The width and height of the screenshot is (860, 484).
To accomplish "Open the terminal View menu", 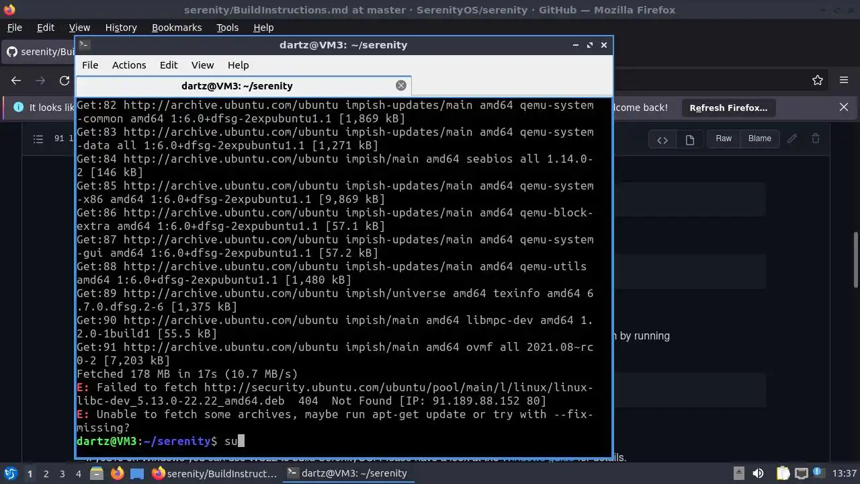I will [202, 65].
